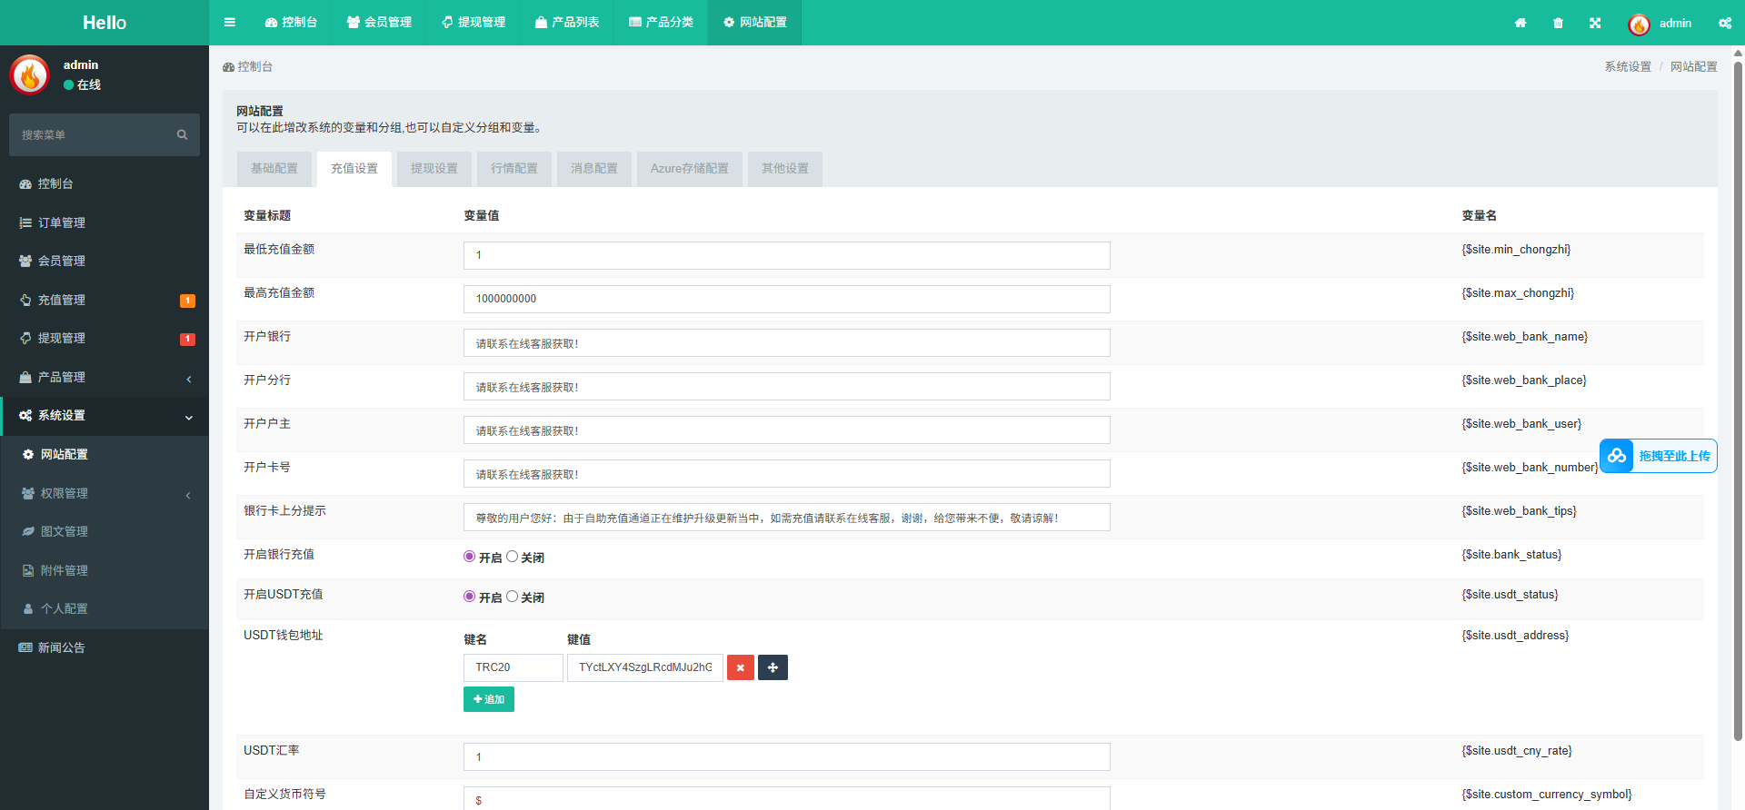Open 订单管理 in the sidebar

105,222
